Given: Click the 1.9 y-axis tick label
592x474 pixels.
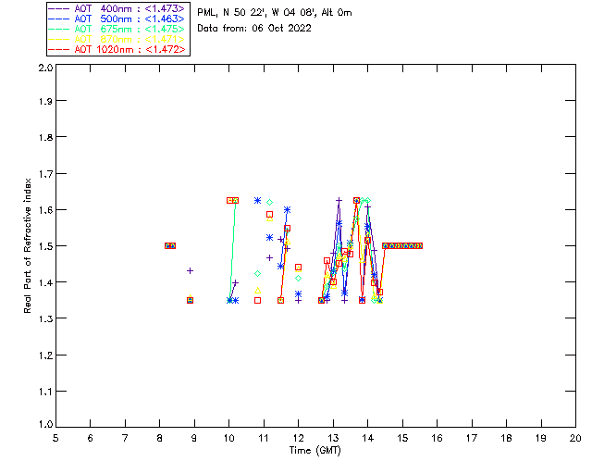Looking at the screenshot, I should 45,101.
